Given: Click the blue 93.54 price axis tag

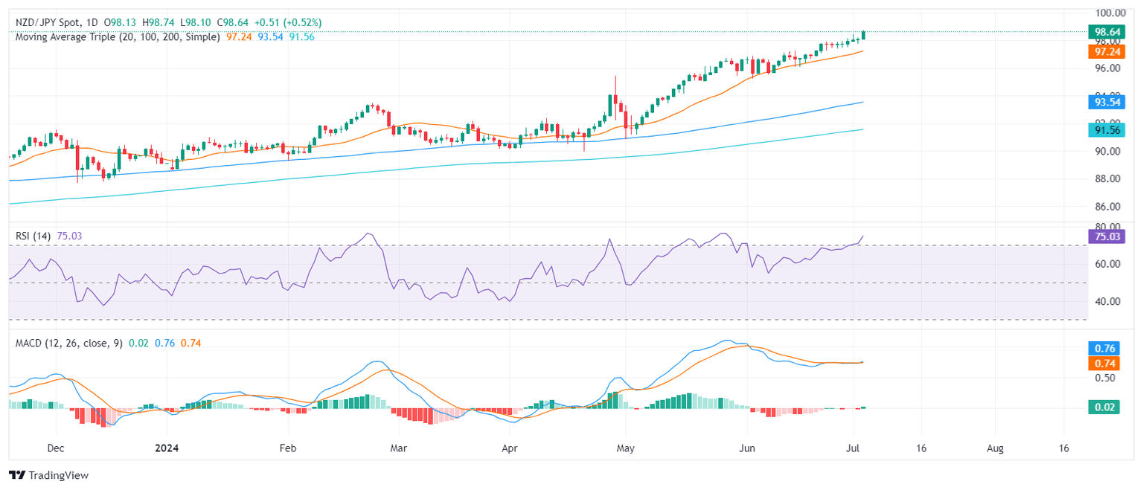Looking at the screenshot, I should [x=1107, y=101].
